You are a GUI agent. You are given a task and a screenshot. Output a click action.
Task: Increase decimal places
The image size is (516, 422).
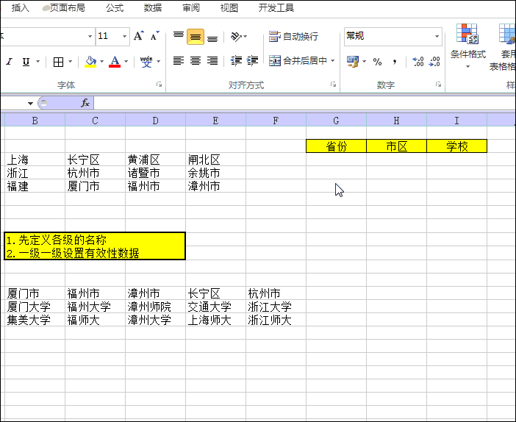[418, 62]
